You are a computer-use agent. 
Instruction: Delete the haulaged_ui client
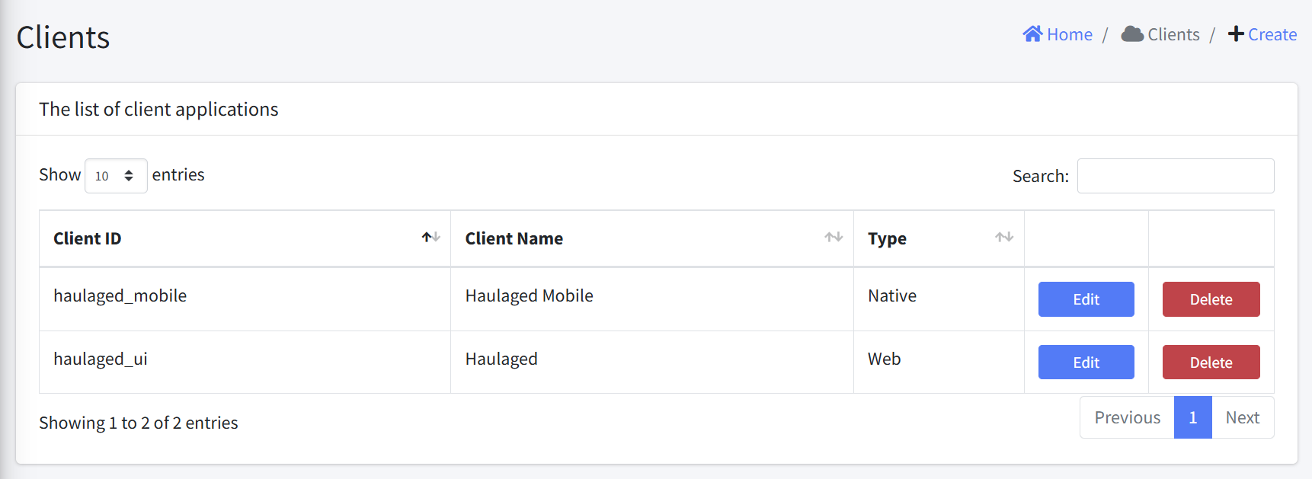pyautogui.click(x=1211, y=362)
